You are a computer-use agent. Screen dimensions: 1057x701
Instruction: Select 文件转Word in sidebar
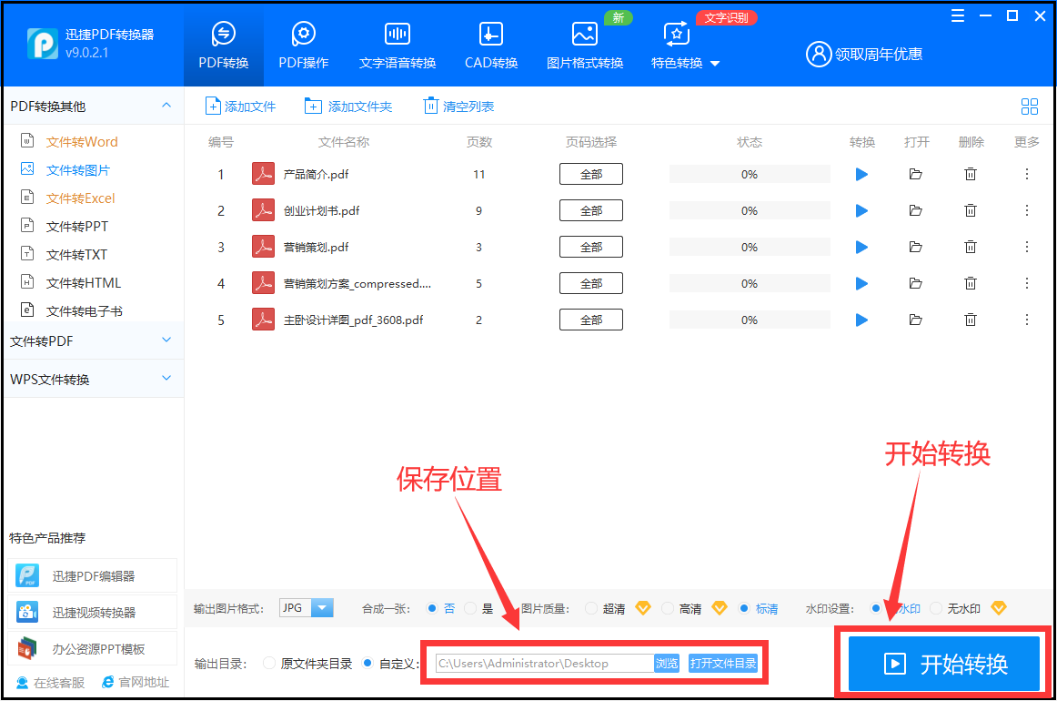[82, 142]
